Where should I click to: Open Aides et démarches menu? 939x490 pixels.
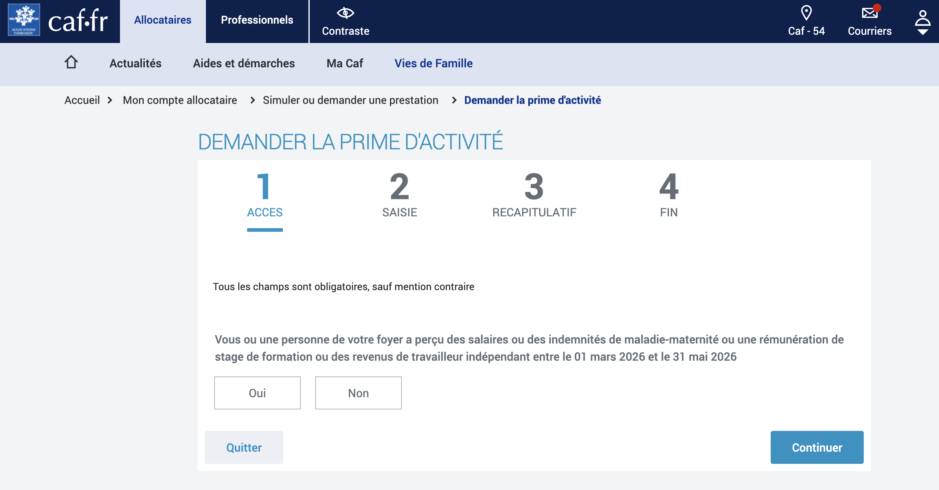coord(244,63)
